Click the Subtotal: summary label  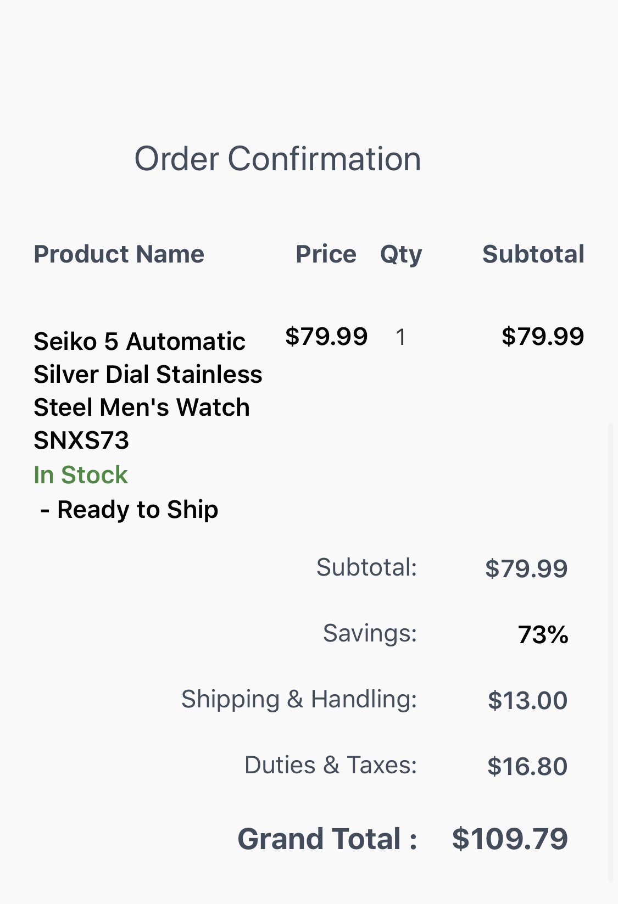[366, 567]
